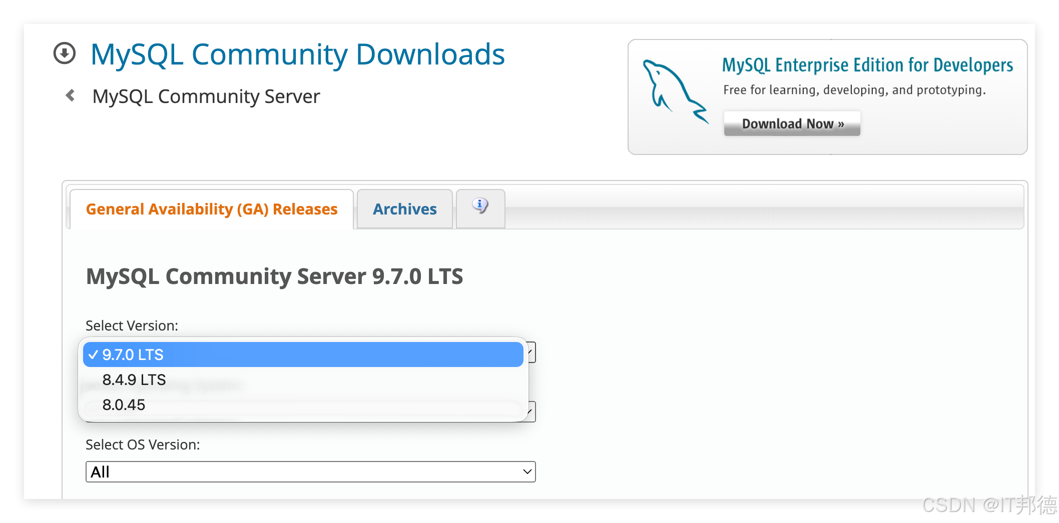Pick version 8.0.45 from dropdown list

click(303, 404)
